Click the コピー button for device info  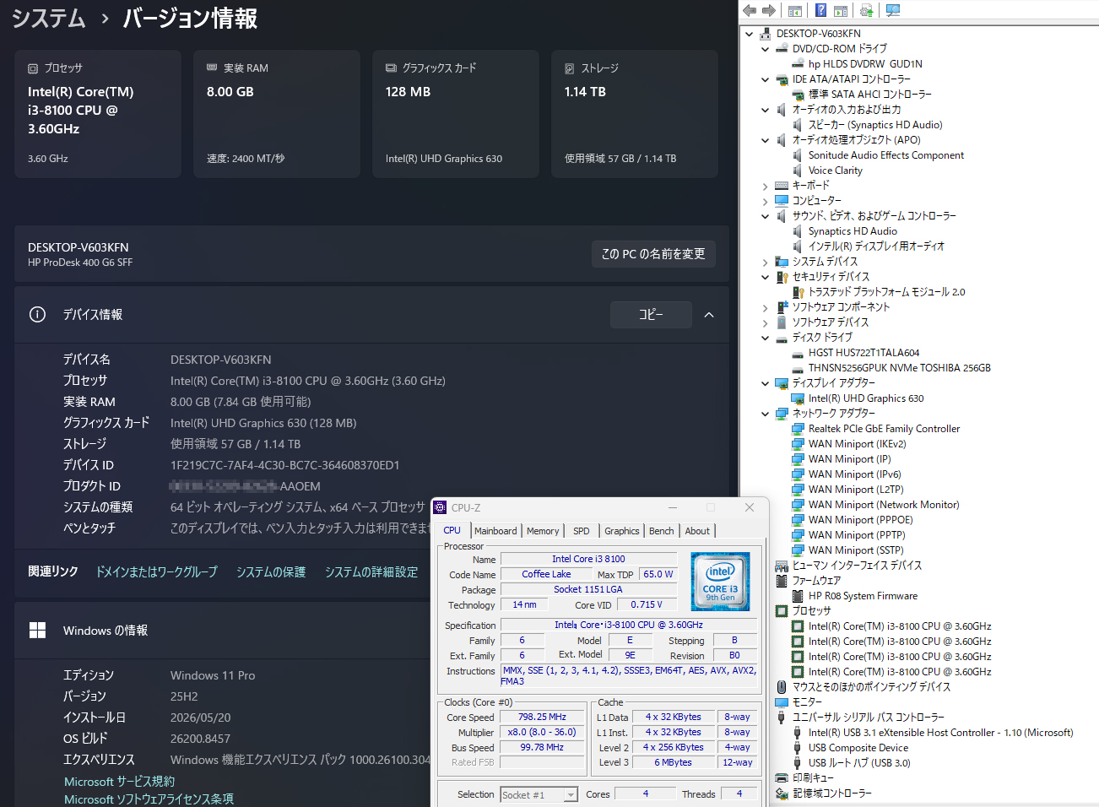coord(651,314)
